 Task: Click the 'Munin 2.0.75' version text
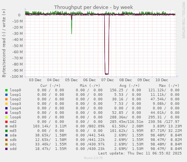click(93, 158)
